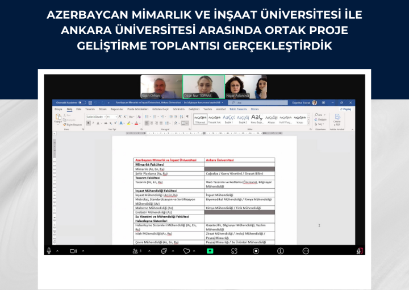This screenshot has height=290, width=409.
Task: Collapse the ribbon with the chevron
Action: [x=352, y=130]
